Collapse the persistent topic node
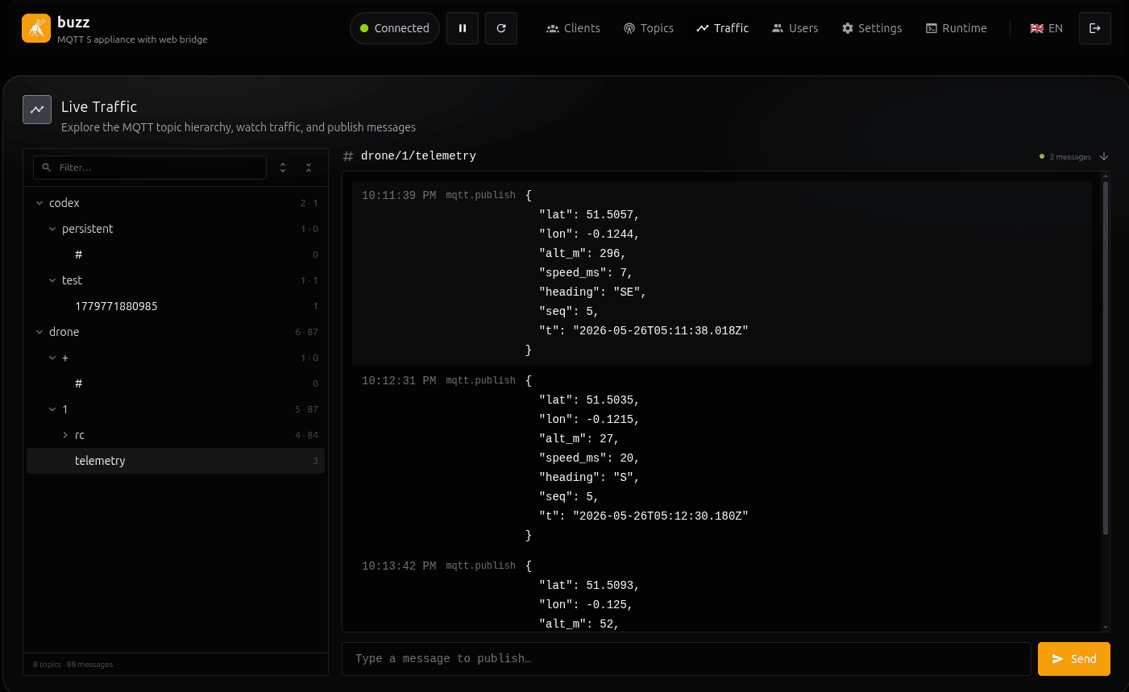 52,229
